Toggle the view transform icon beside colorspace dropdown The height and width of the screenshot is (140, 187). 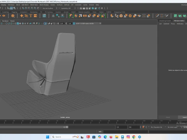pos(74,23)
